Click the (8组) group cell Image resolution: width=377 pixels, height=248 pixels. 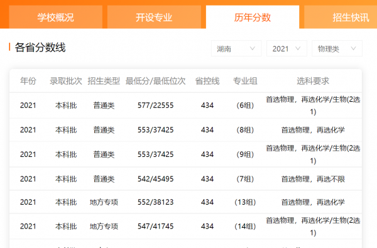pos(245,130)
